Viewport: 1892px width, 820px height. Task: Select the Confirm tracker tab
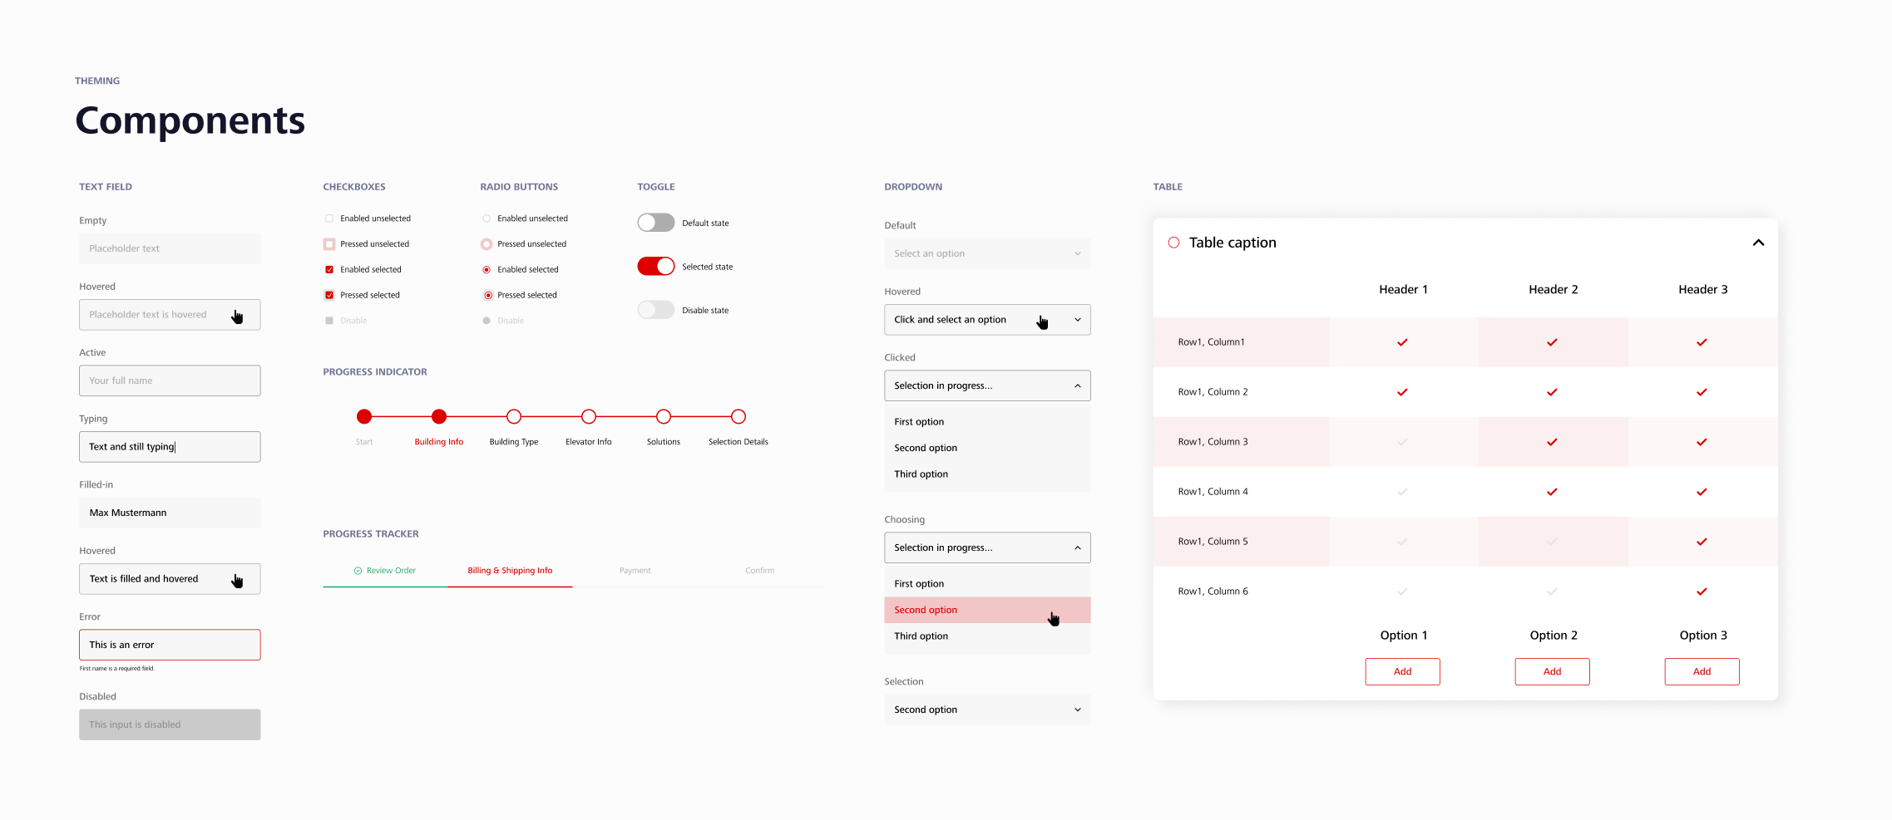point(759,571)
